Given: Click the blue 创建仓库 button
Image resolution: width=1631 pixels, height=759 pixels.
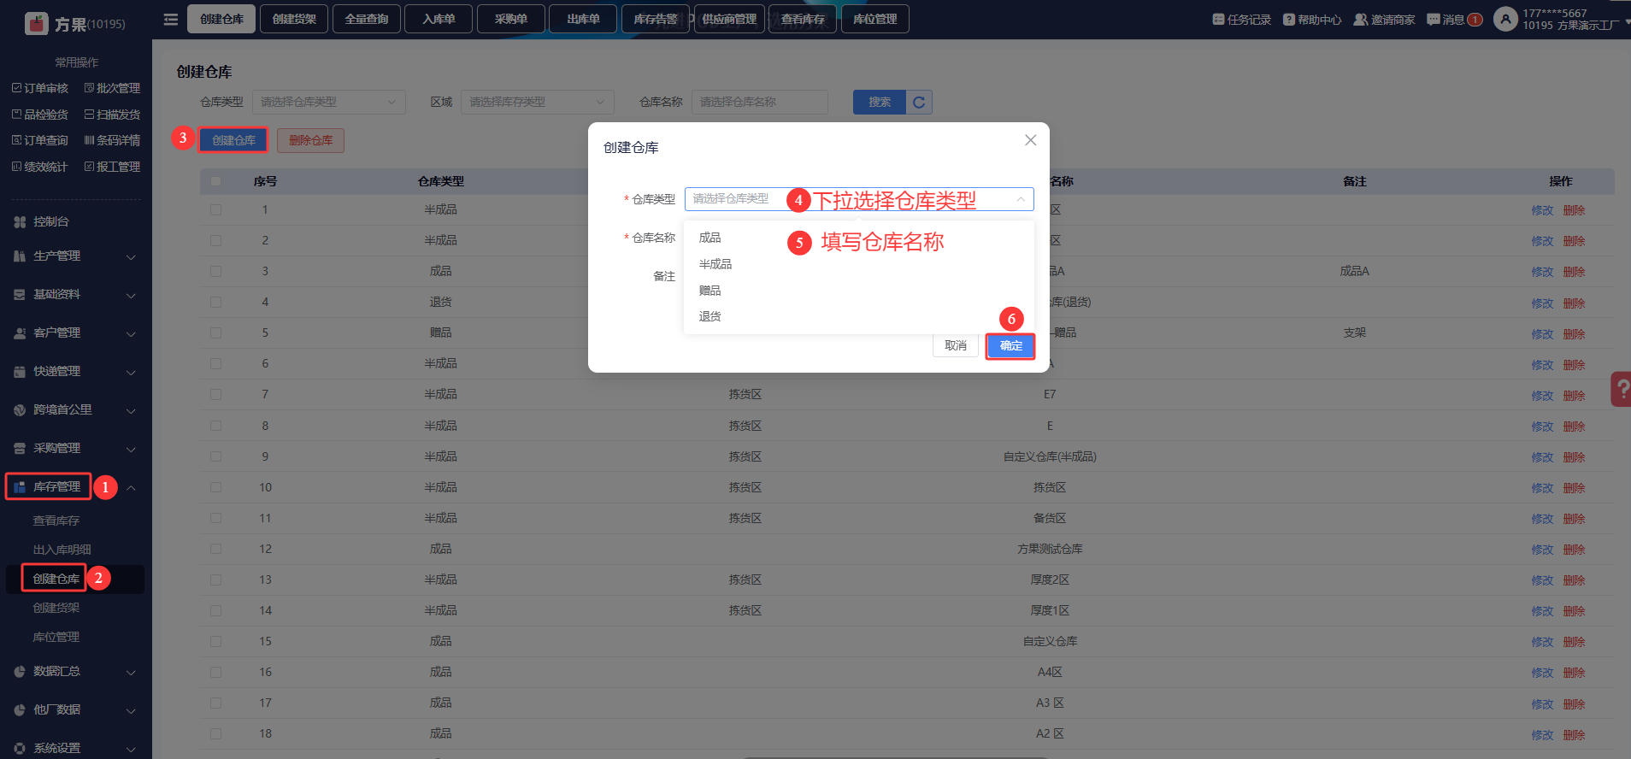Looking at the screenshot, I should click(233, 140).
